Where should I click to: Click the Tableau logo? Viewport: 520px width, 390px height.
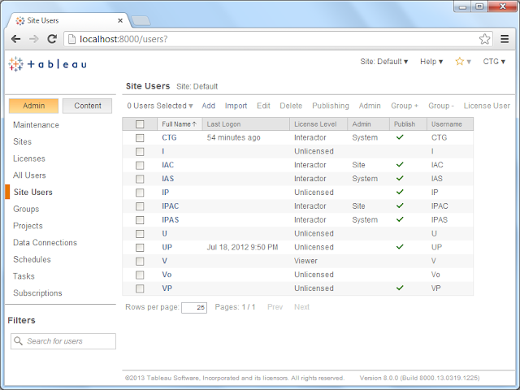(x=48, y=64)
